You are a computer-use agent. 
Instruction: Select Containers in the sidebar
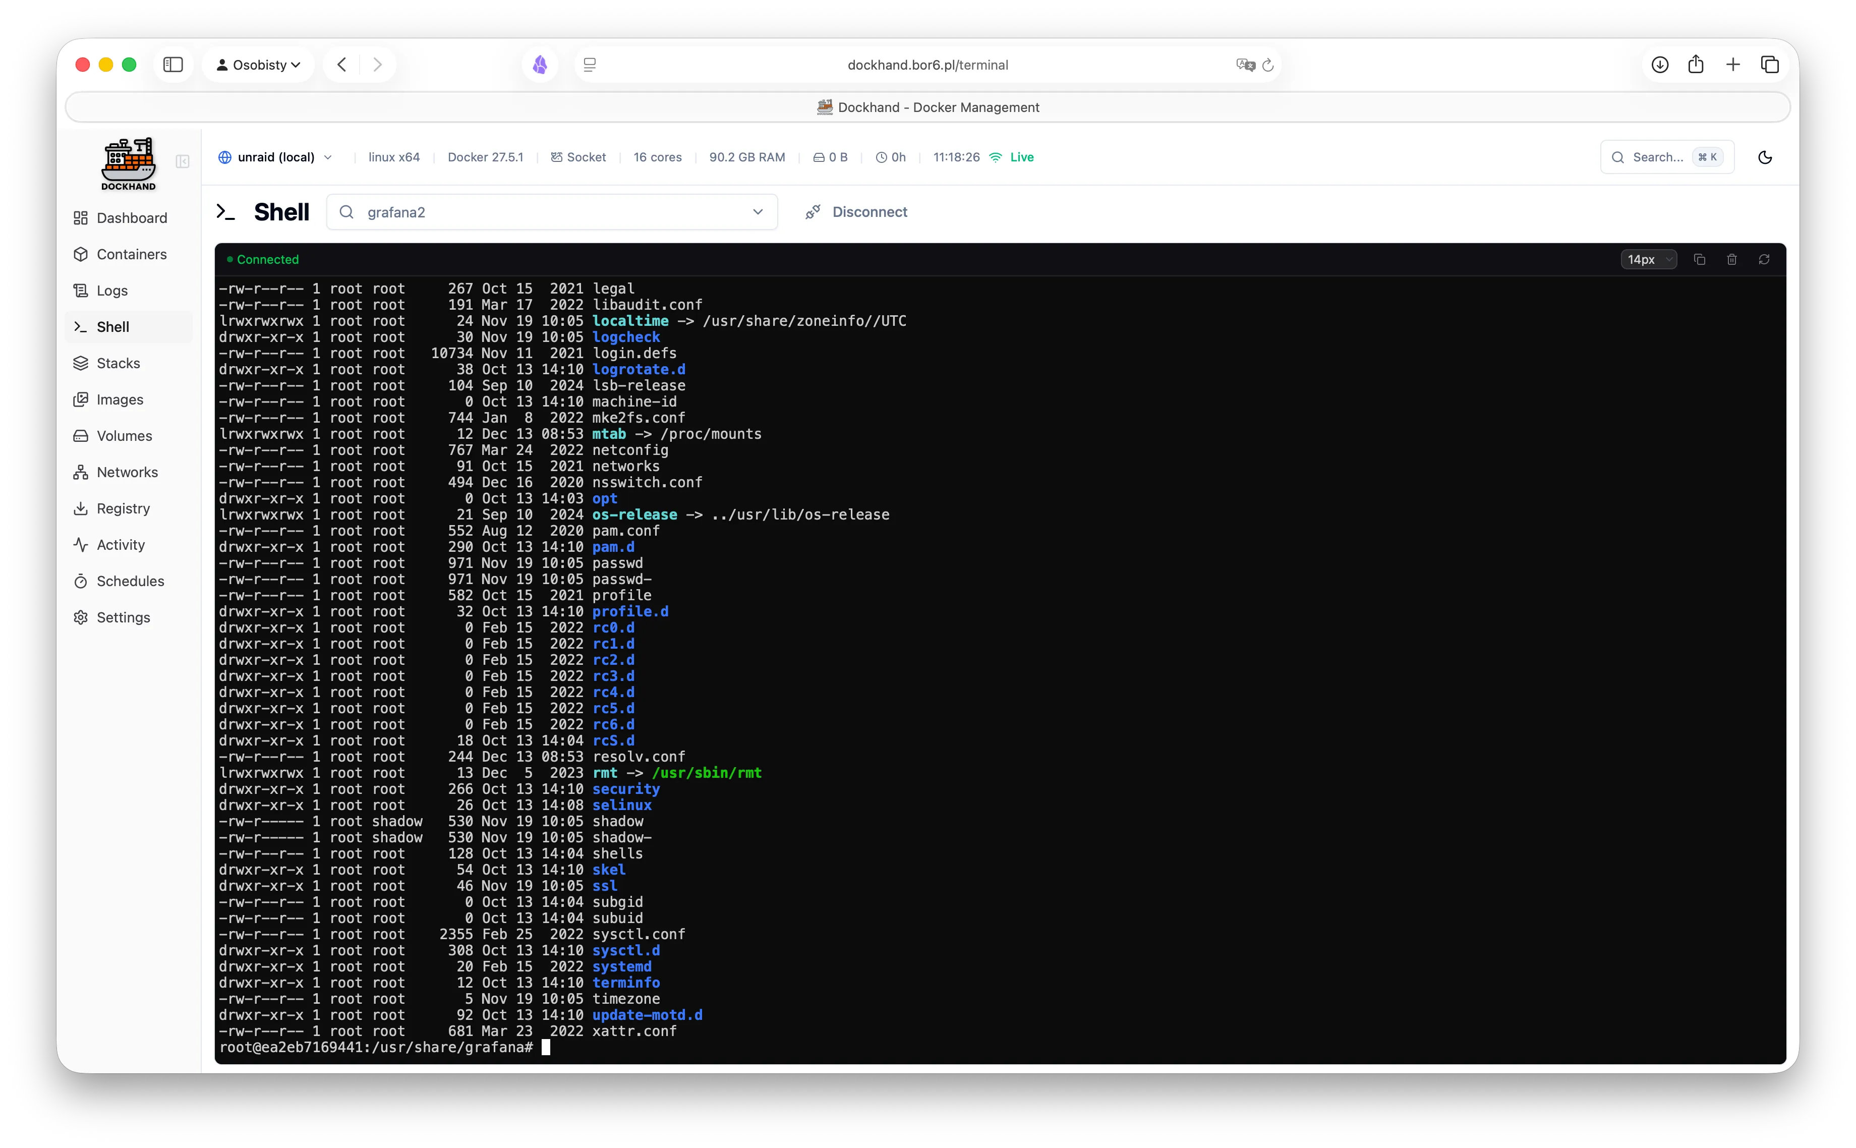pyautogui.click(x=131, y=254)
